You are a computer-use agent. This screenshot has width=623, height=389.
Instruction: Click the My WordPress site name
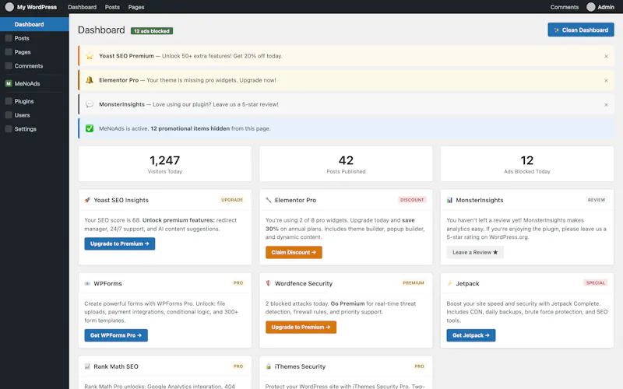tap(37, 7)
